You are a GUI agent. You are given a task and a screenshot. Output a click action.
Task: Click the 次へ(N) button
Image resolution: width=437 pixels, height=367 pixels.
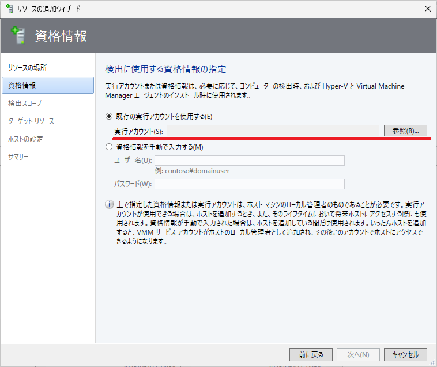pos(358,354)
